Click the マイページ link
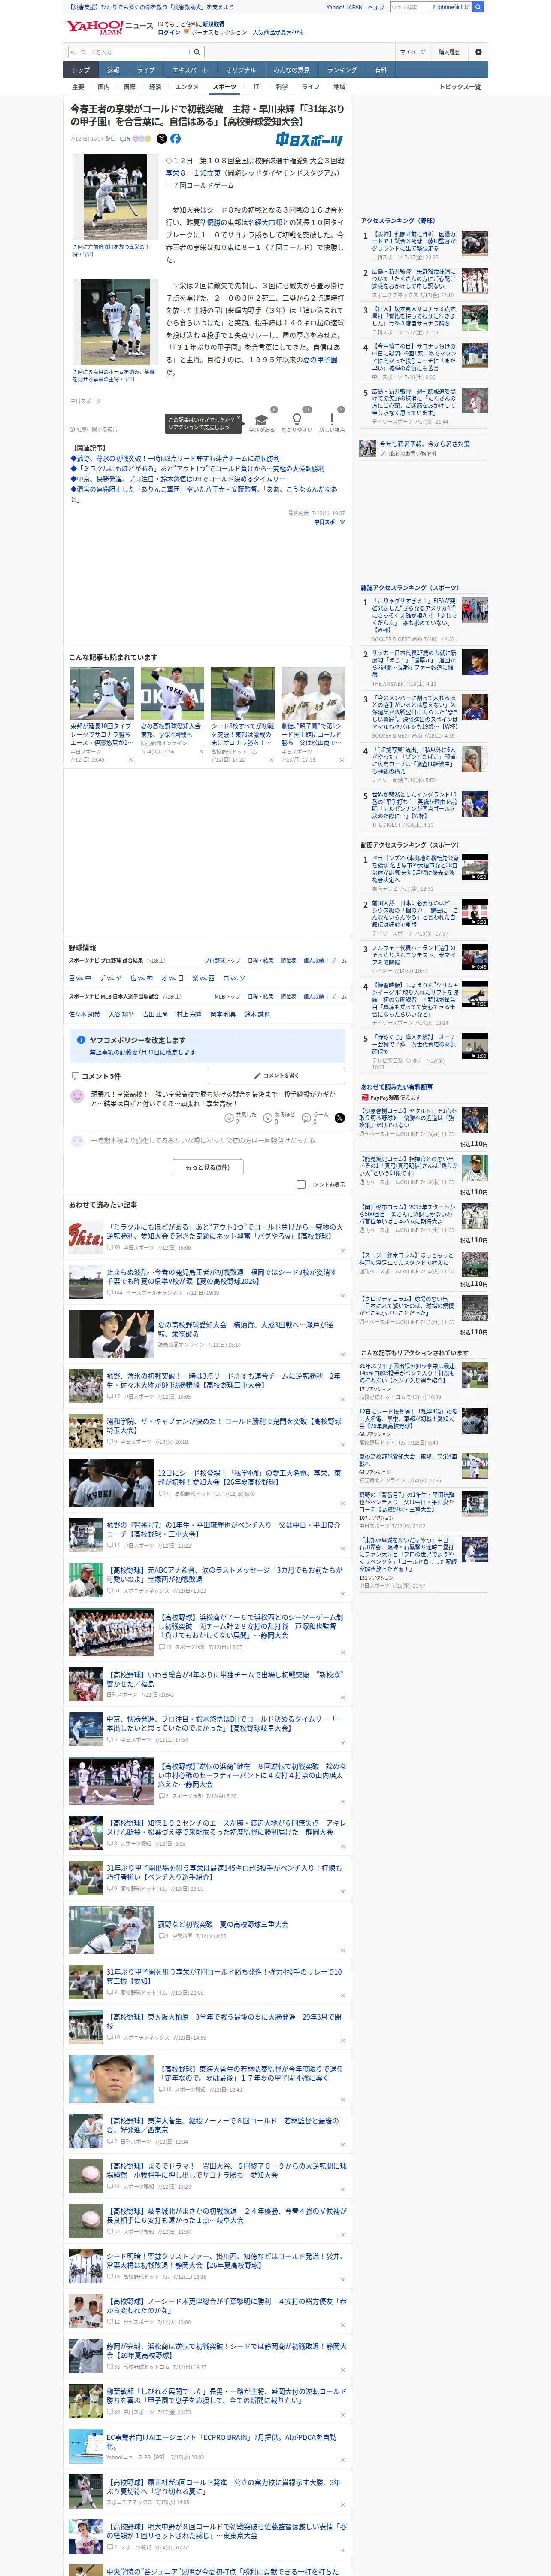551x2576 pixels. pos(412,52)
